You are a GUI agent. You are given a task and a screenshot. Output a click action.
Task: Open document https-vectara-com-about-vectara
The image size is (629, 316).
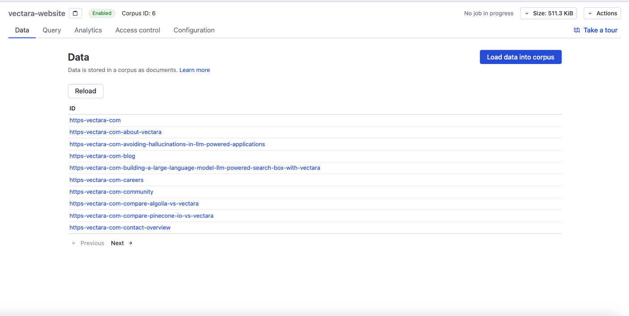tap(115, 132)
